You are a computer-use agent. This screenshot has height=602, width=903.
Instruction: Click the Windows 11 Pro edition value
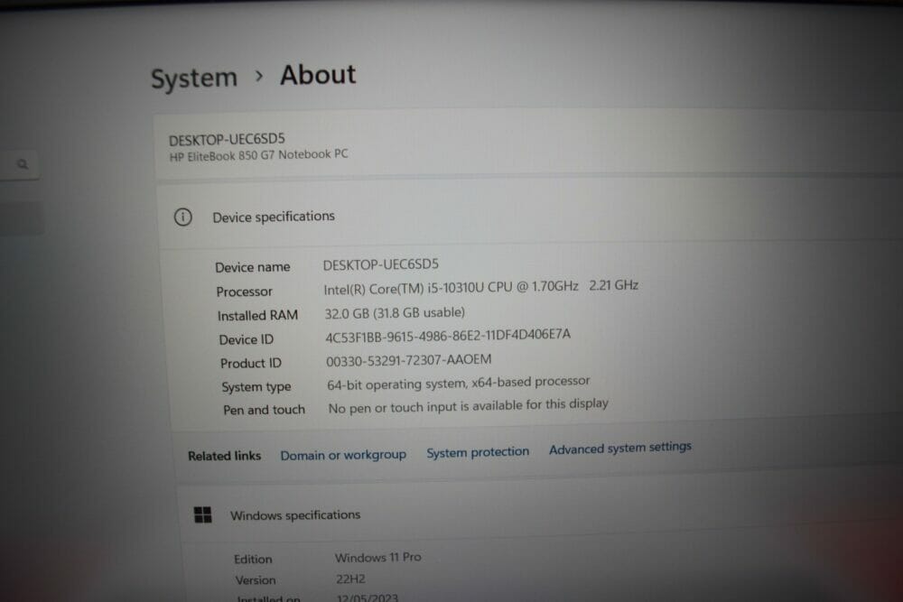377,557
